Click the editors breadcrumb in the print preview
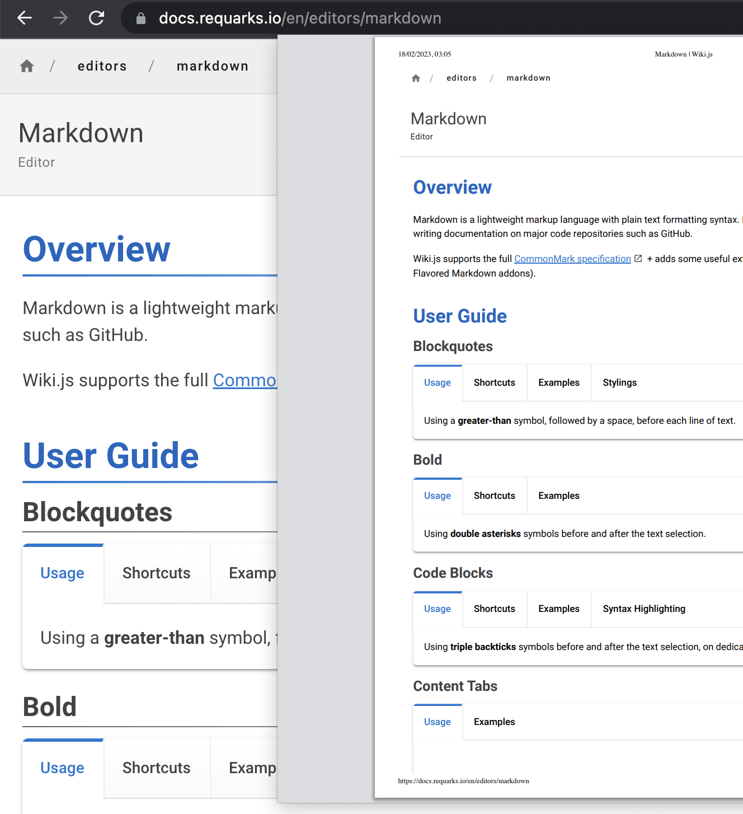The image size is (743, 814). (462, 78)
